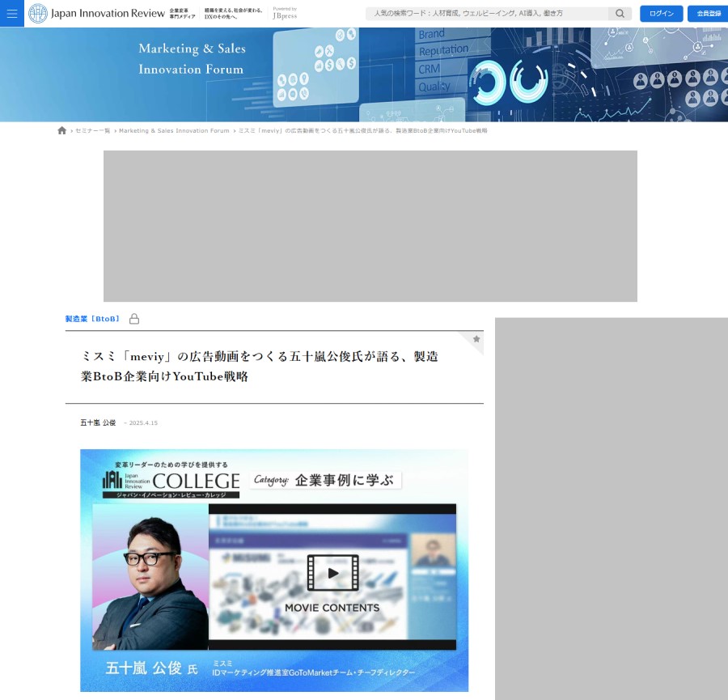Open the hamburger menu
This screenshot has height=700, width=728.
pos(12,14)
